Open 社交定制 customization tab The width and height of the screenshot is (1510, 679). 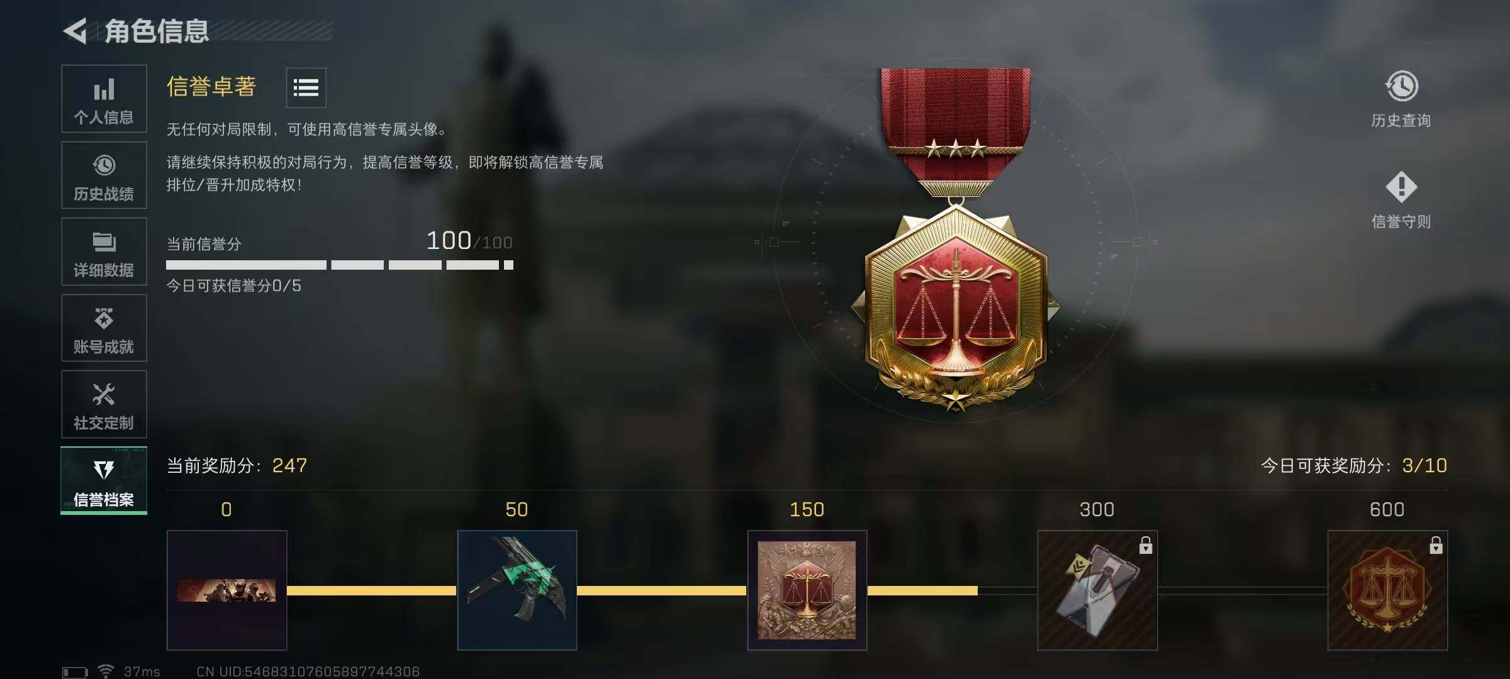(104, 404)
